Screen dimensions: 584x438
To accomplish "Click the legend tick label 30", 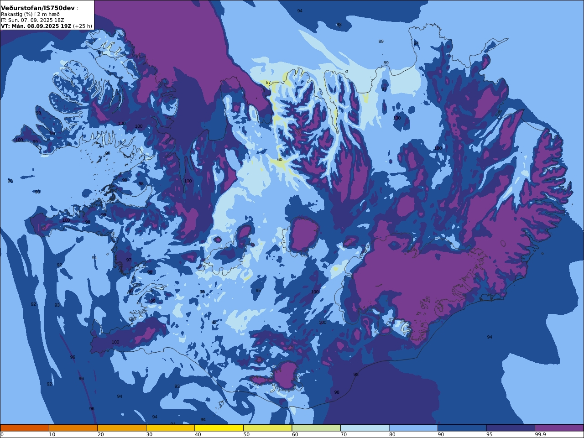I will click(x=149, y=434).
